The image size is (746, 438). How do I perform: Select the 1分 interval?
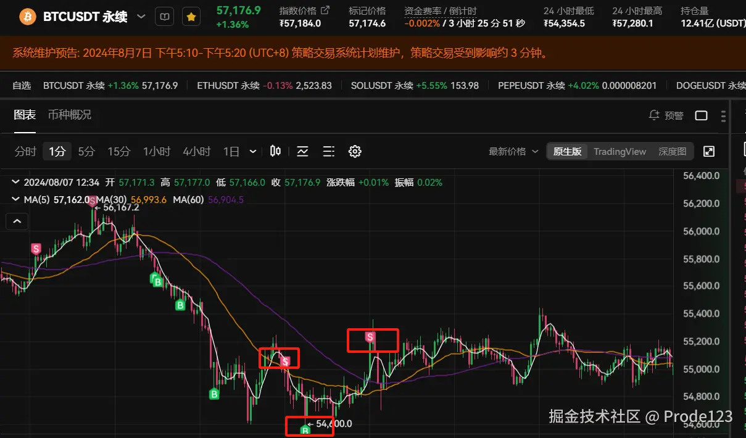click(57, 151)
